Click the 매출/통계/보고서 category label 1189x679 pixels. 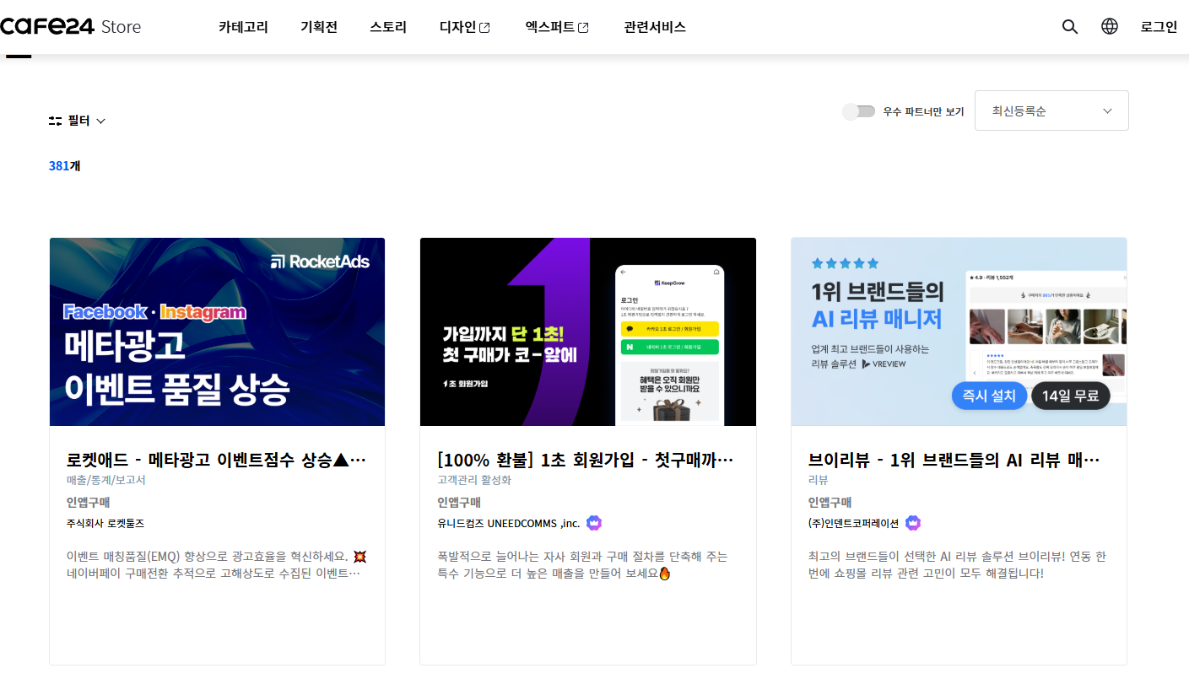click(x=106, y=480)
